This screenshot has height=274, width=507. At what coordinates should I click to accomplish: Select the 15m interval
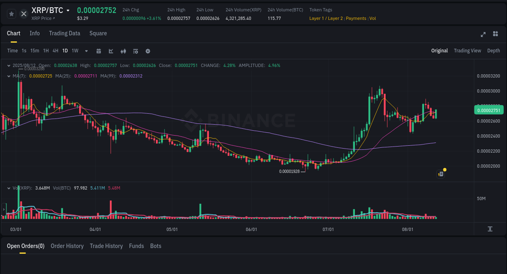coord(35,51)
